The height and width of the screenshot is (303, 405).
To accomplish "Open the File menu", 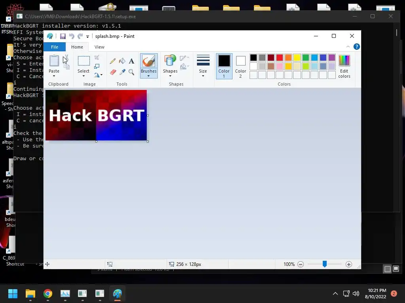I will point(55,47).
